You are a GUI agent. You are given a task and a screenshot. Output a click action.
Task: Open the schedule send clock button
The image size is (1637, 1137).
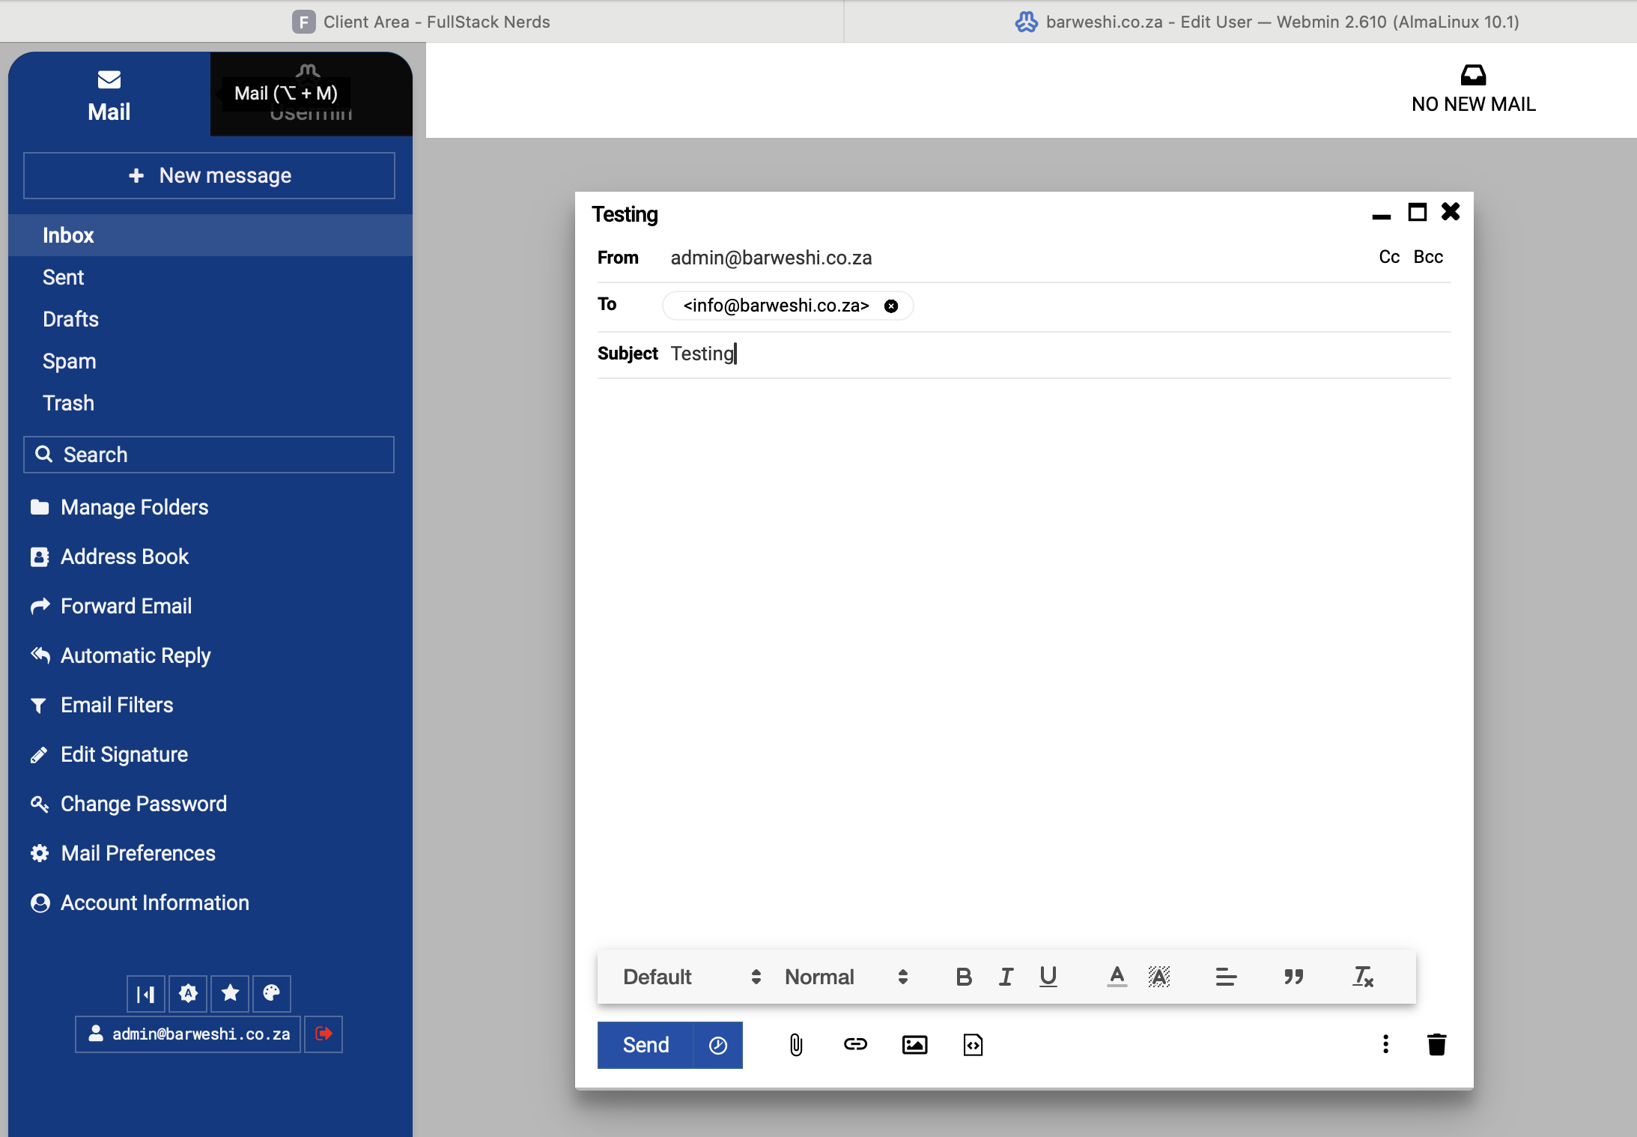[x=717, y=1045]
